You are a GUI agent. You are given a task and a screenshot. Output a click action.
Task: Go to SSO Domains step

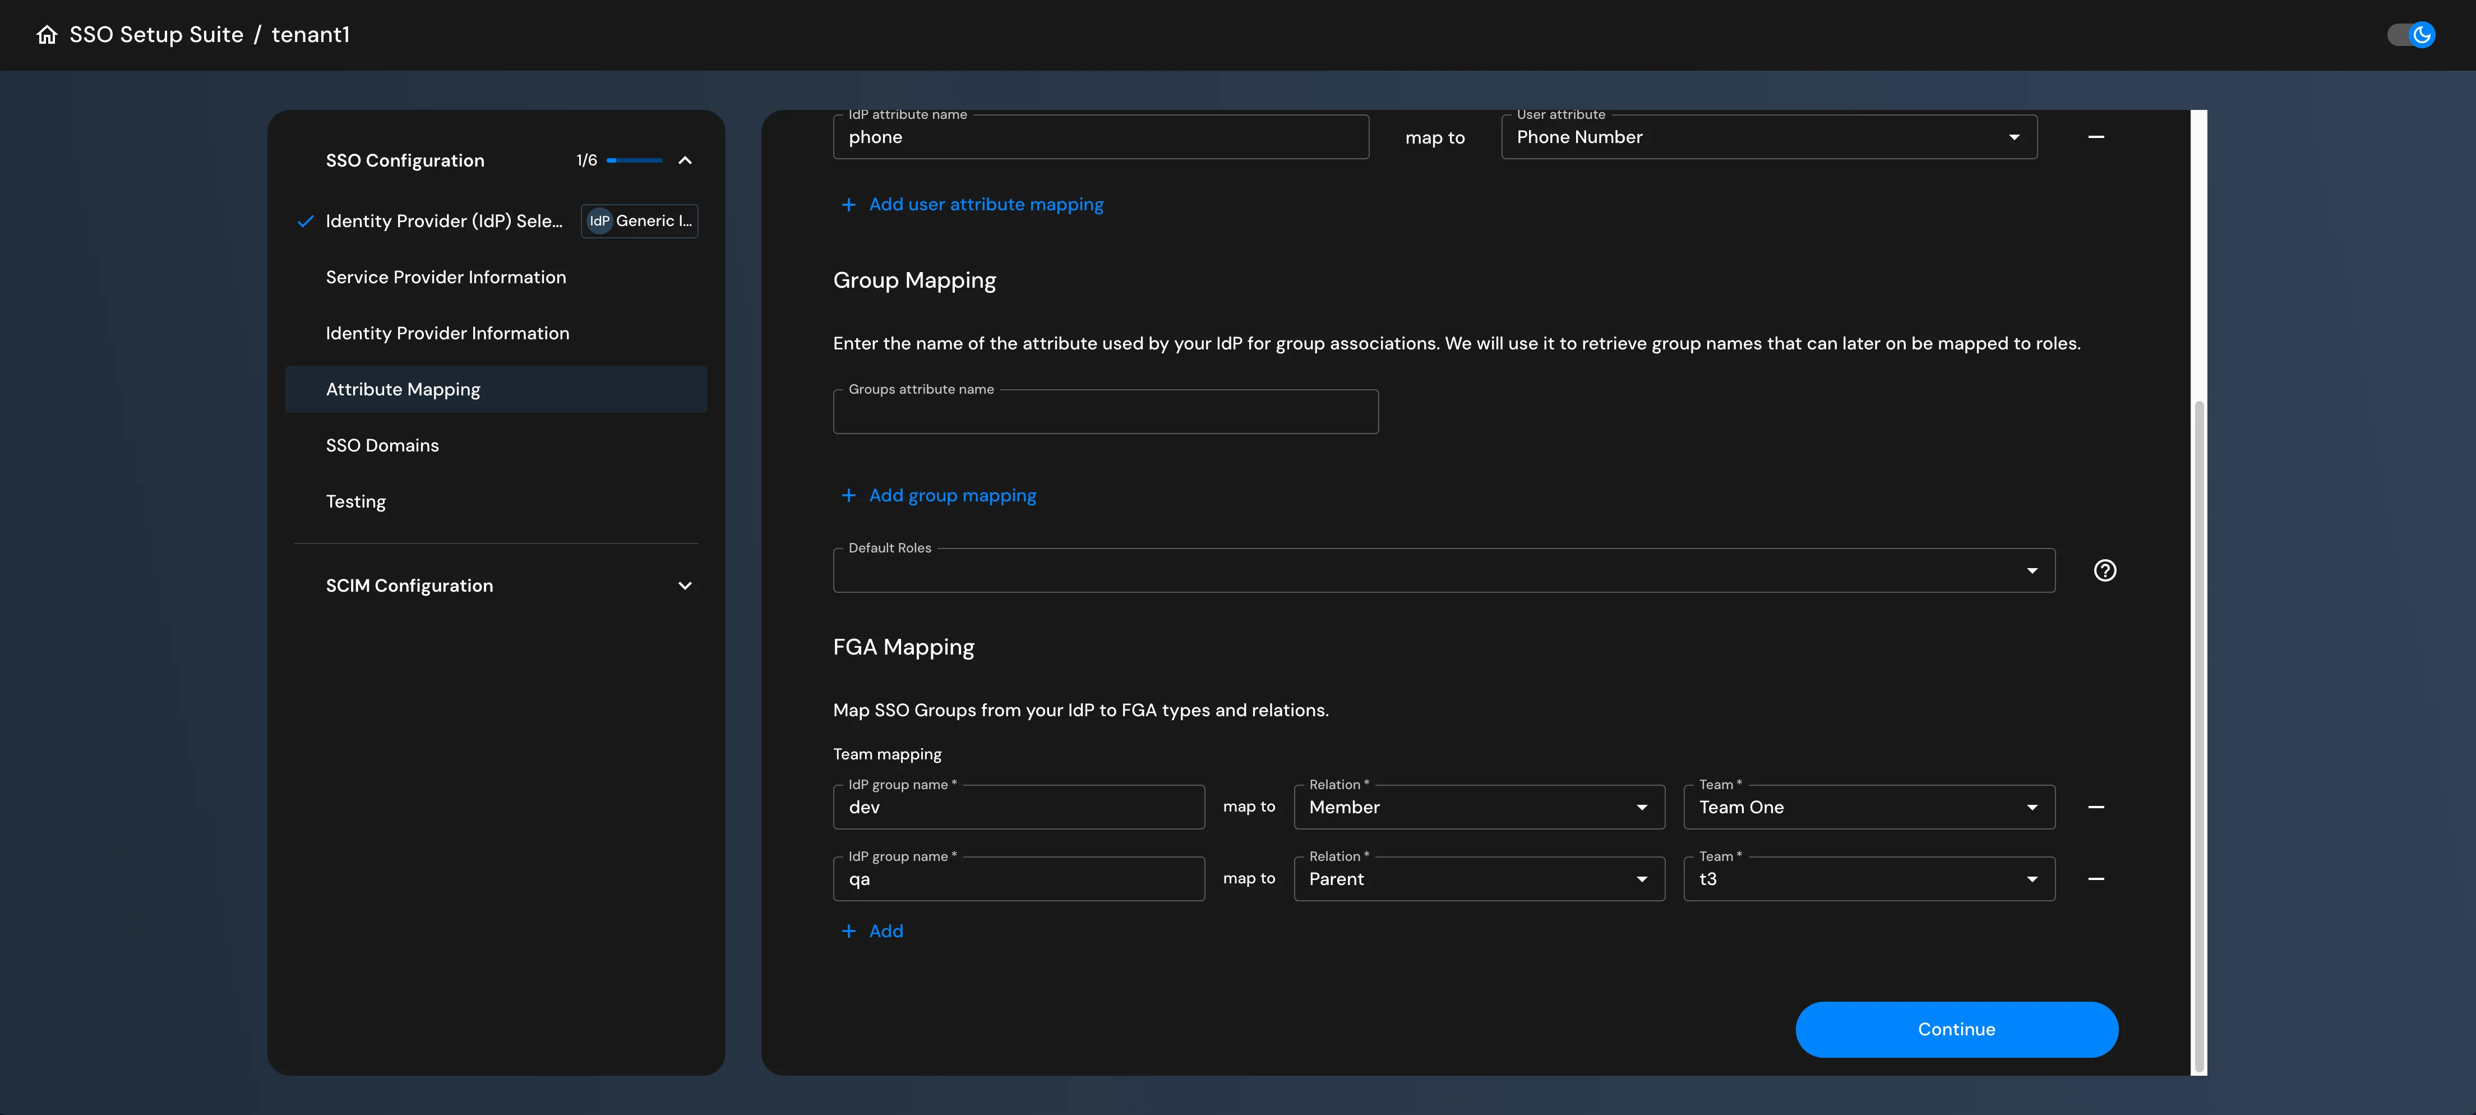click(382, 445)
